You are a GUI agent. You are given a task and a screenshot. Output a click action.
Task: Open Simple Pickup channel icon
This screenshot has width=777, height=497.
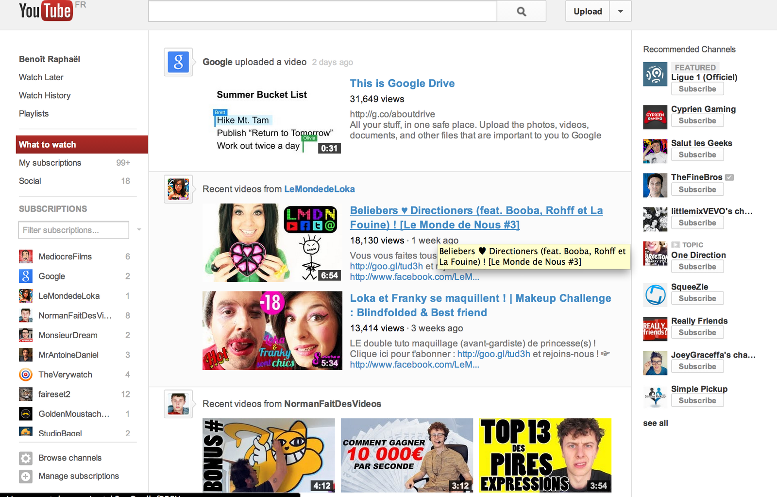pos(655,397)
